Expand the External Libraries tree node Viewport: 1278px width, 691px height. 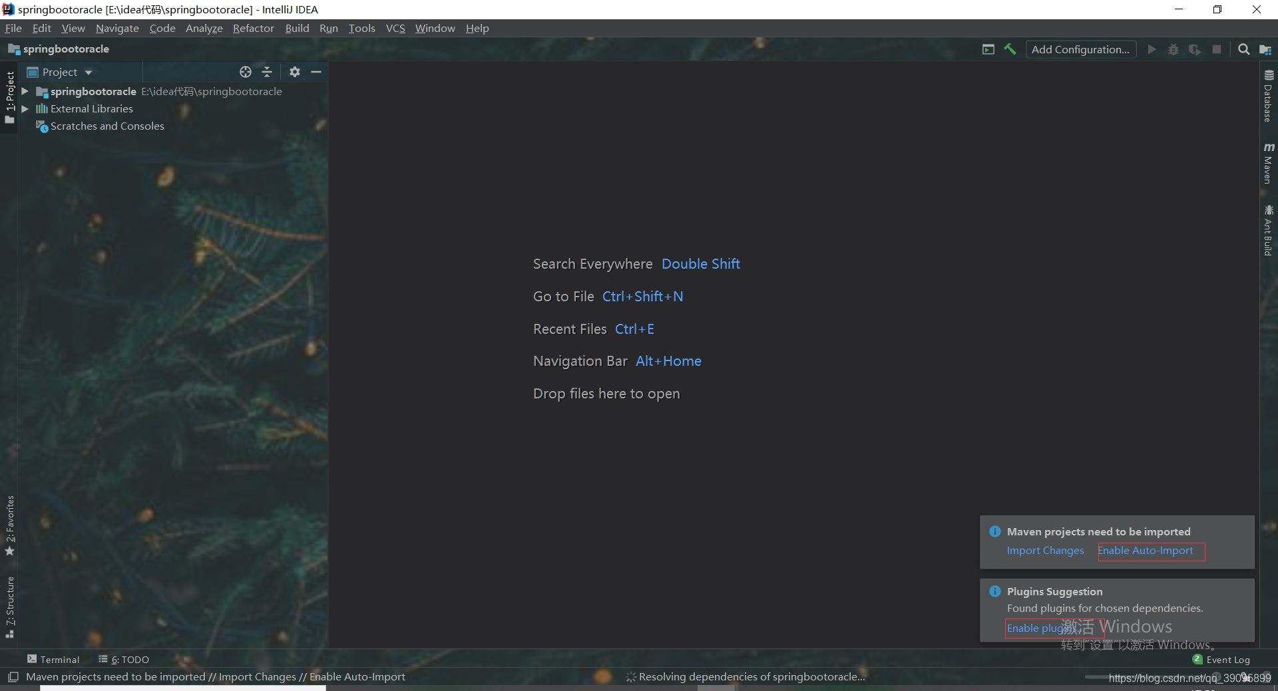[25, 108]
